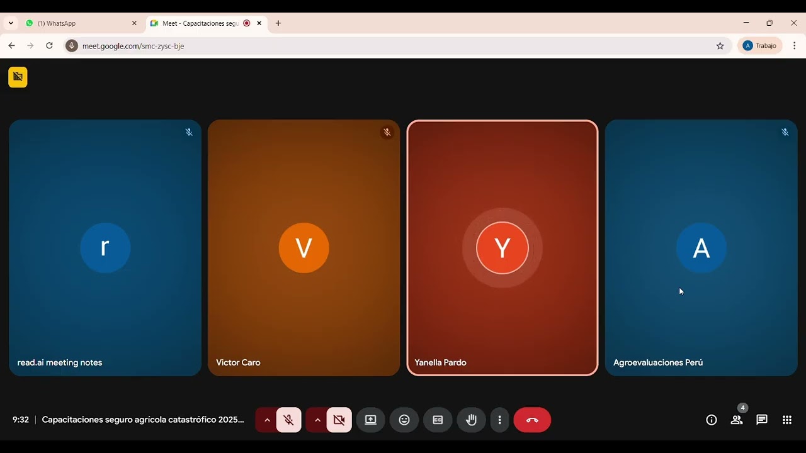Select Victor Caro's participant tile
The width and height of the screenshot is (806, 453).
[304, 248]
